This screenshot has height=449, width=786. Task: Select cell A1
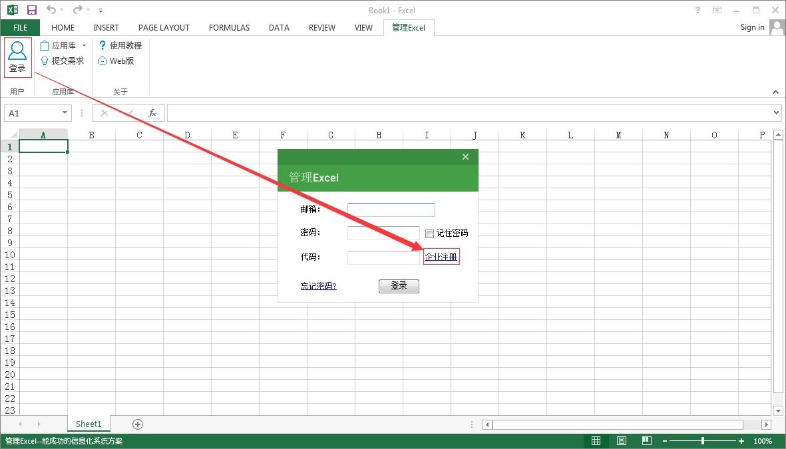point(43,146)
